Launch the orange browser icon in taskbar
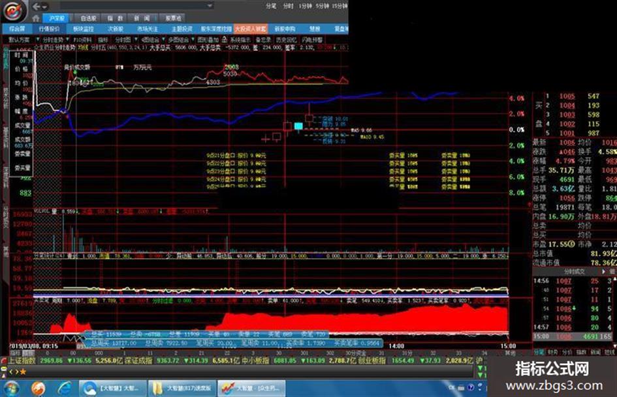This screenshot has height=397, width=617. [38, 389]
